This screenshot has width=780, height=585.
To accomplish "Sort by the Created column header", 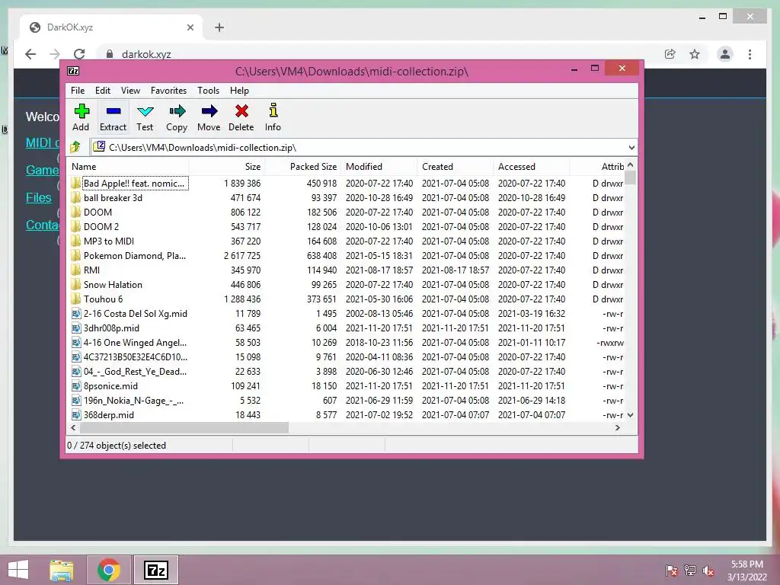I will click(x=456, y=167).
